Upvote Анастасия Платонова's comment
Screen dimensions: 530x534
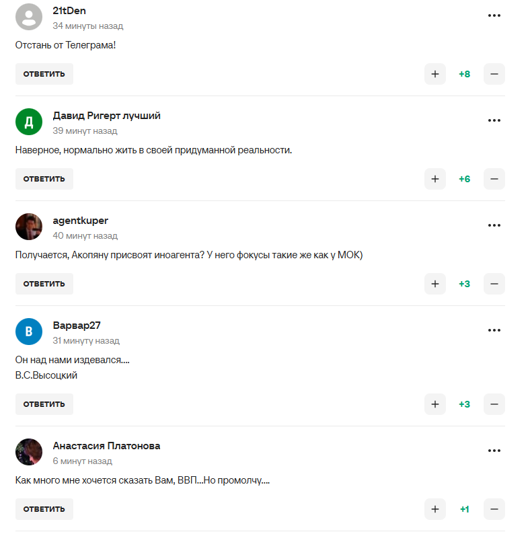(435, 509)
